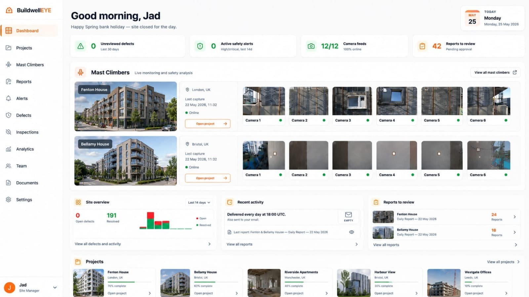The width and height of the screenshot is (529, 297).
Task: Open Riverside Apartments project chevron
Action: [x=326, y=293]
